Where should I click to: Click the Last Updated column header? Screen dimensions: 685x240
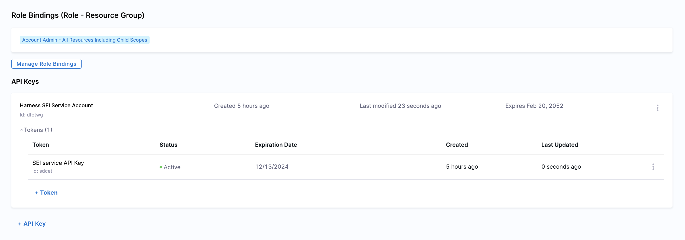coord(560,145)
